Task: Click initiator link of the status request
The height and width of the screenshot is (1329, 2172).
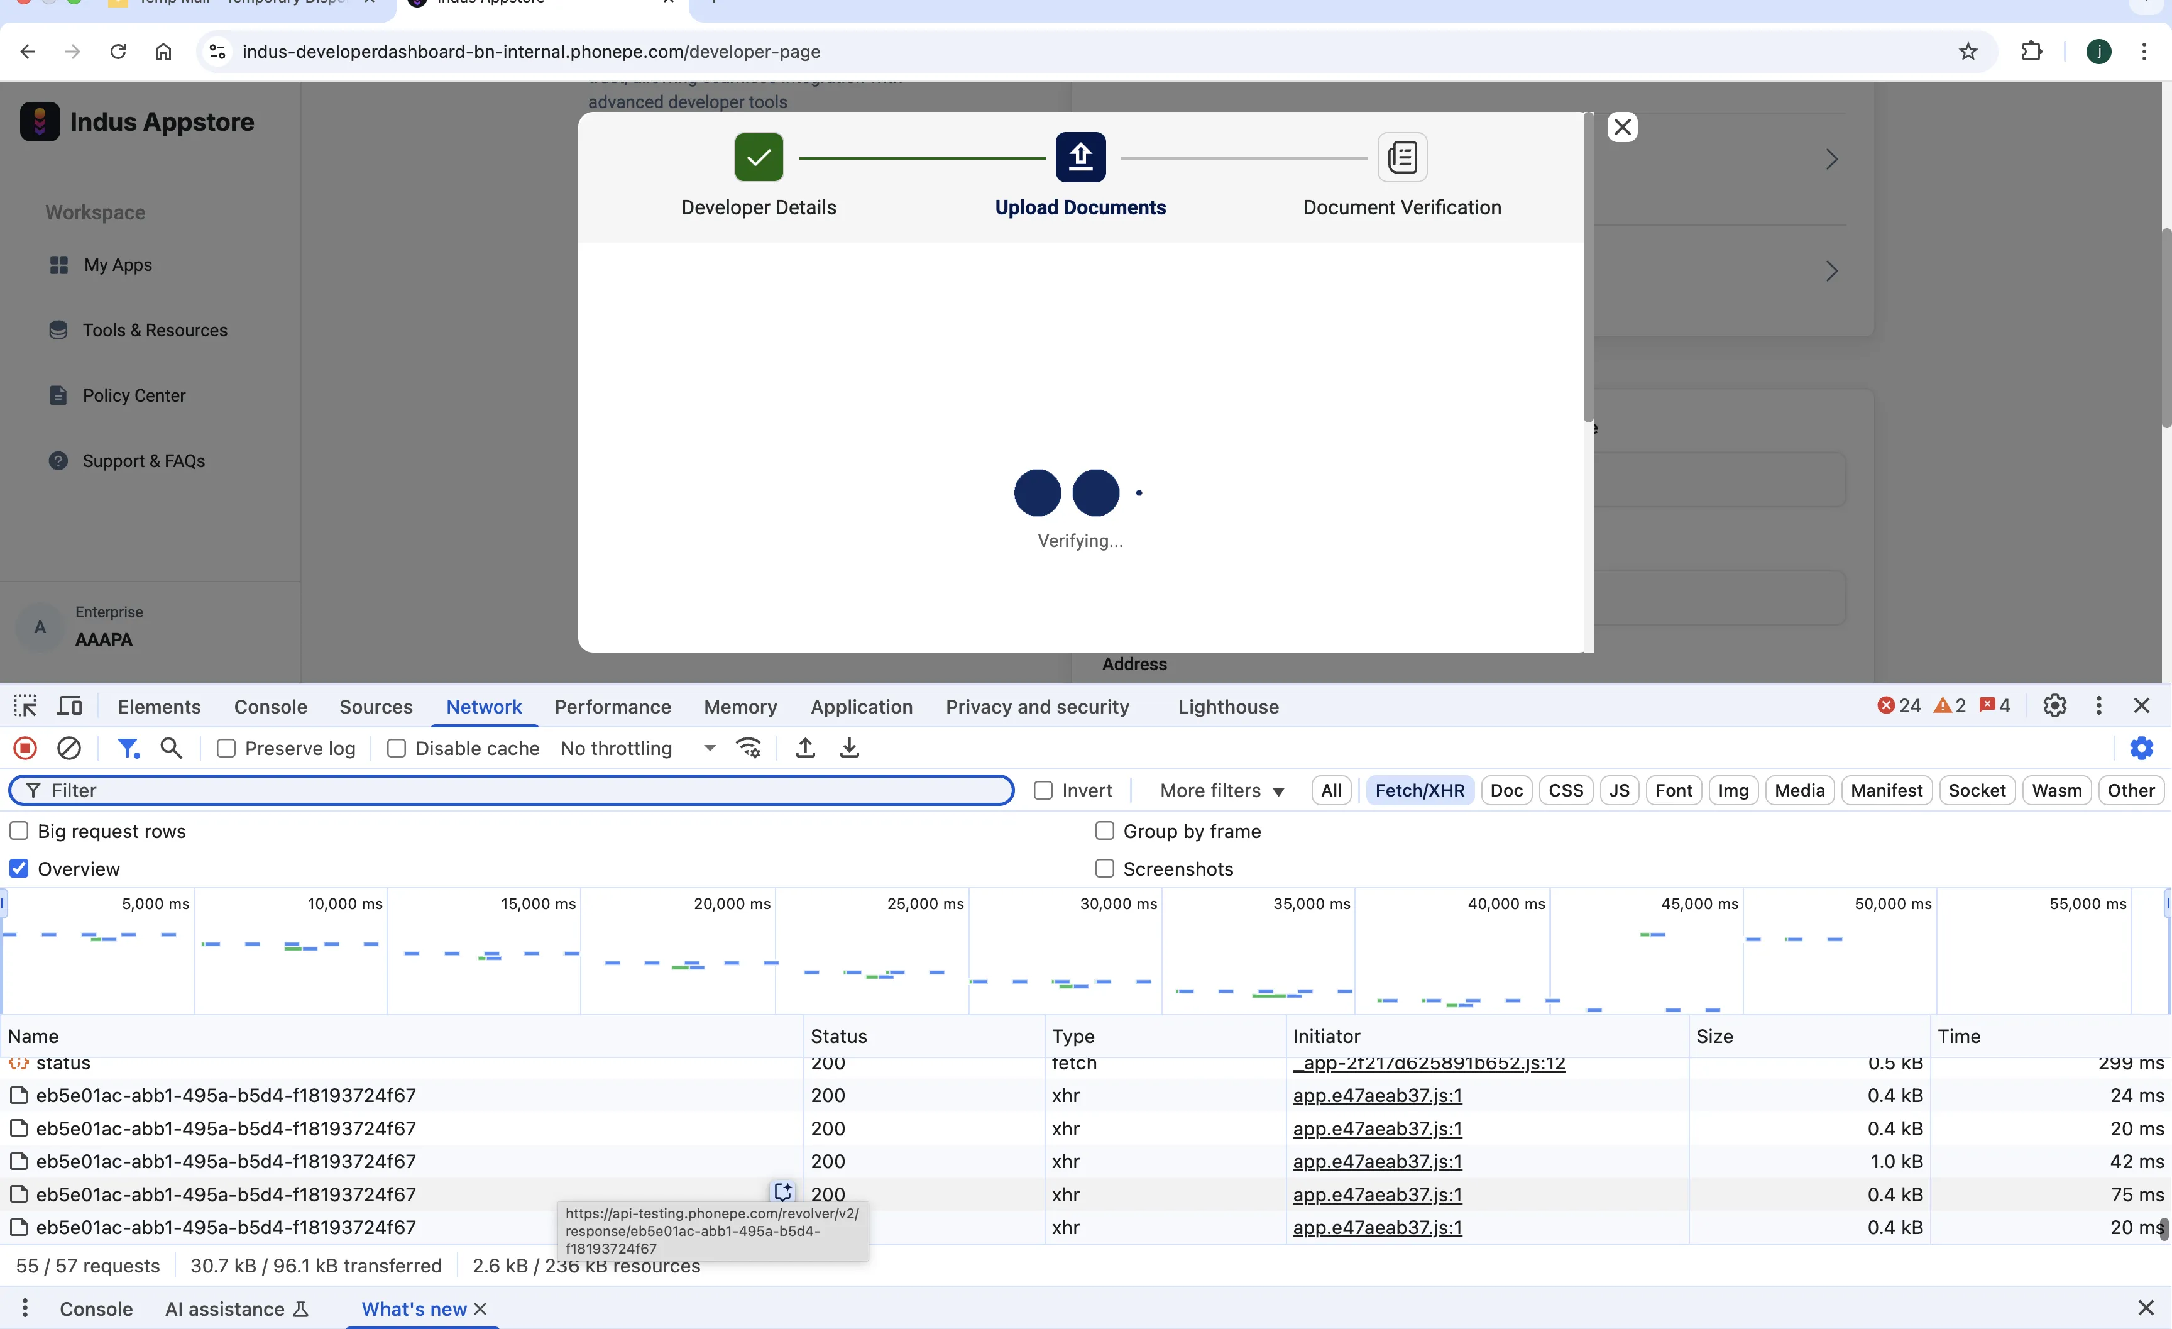Action: pos(1429,1064)
